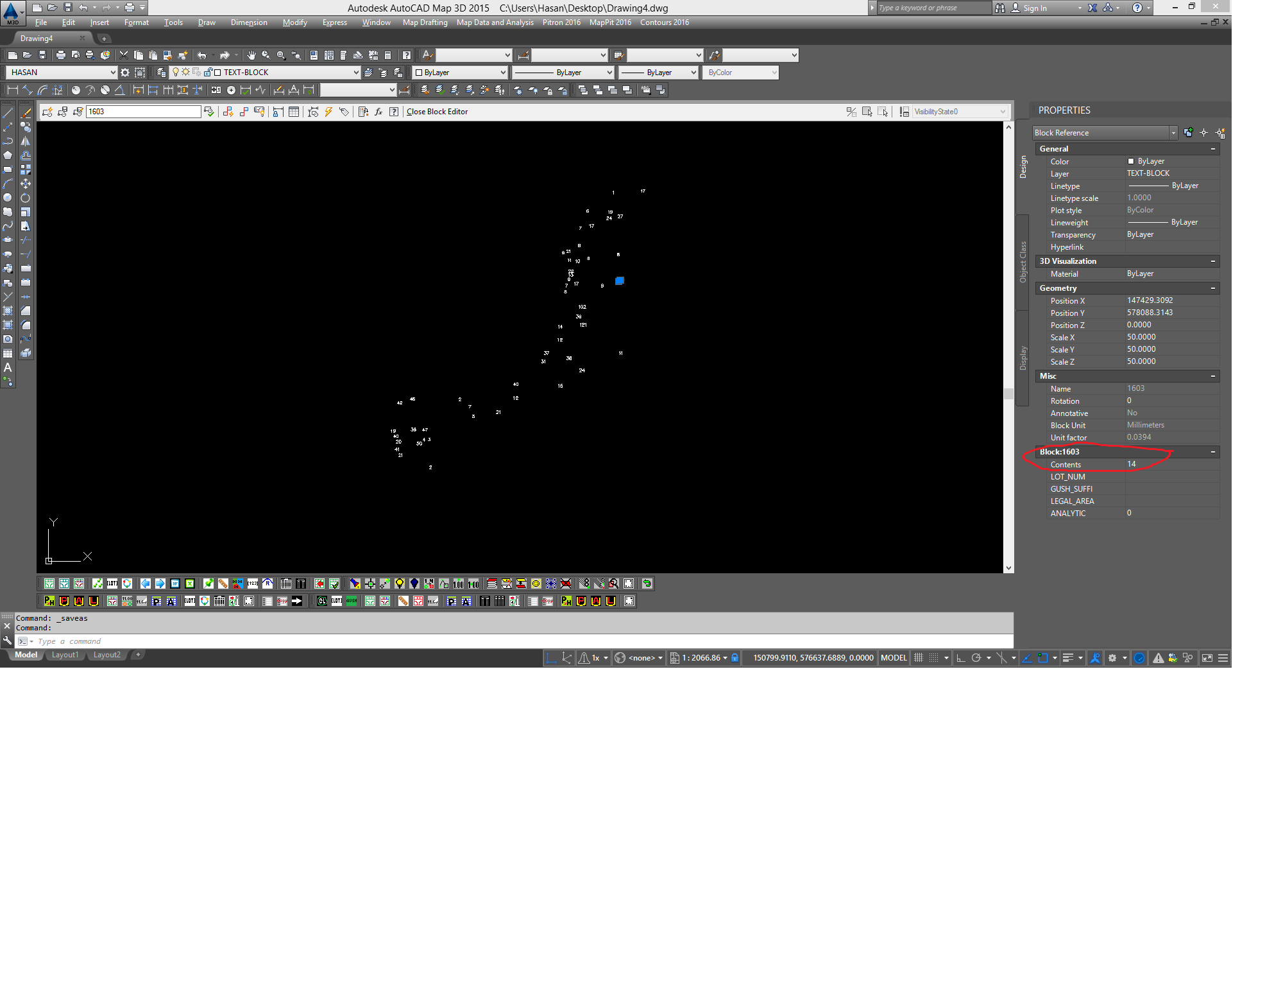Image resolution: width=1274 pixels, height=986 pixels.
Task: Click the block editor Help question mark icon
Action: click(x=393, y=112)
